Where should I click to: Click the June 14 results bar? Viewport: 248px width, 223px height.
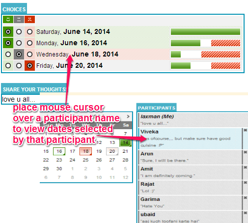(x=205, y=31)
